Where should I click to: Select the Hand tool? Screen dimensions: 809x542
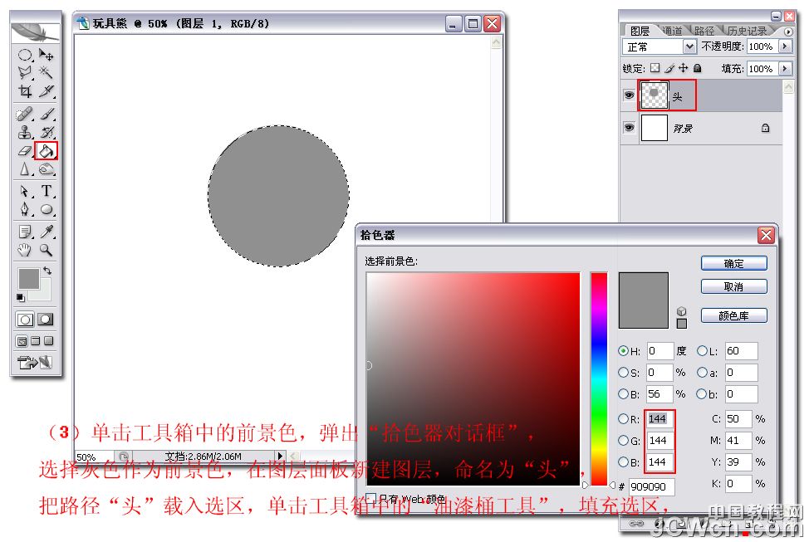[24, 251]
